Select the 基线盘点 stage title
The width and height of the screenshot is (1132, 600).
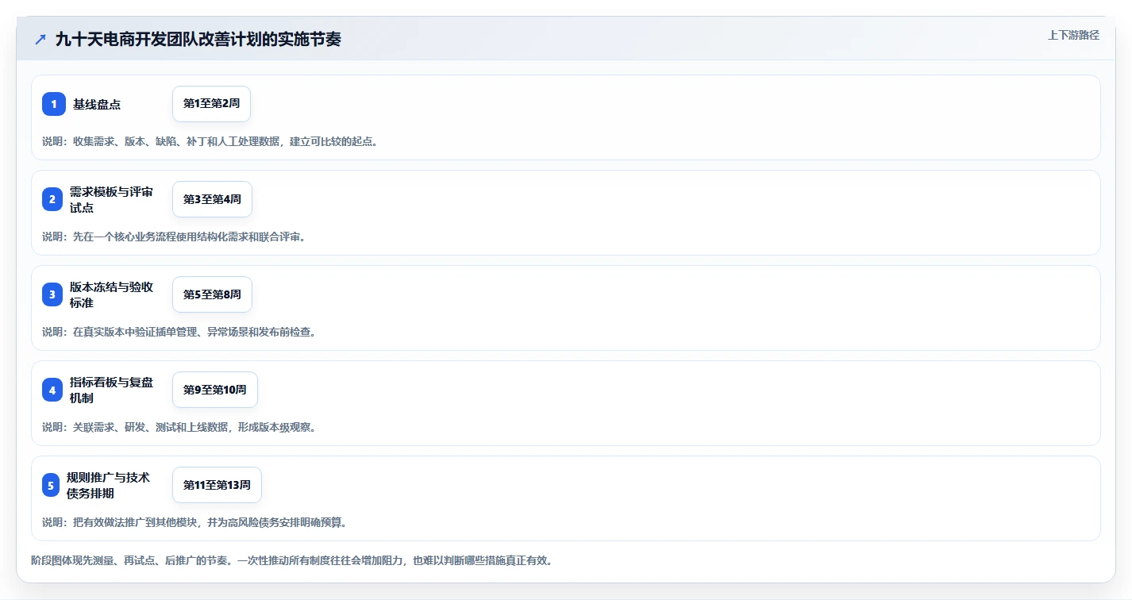(97, 104)
